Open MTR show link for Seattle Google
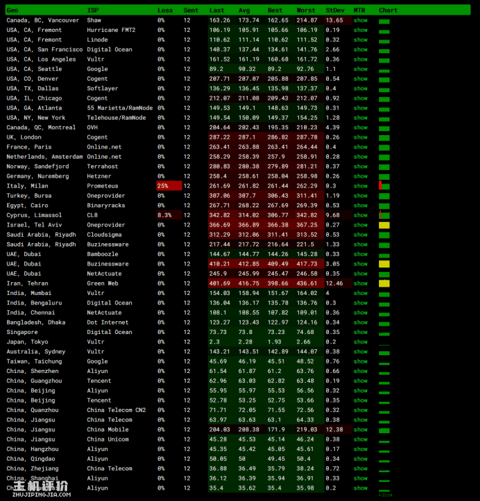Viewport: 480px width, 501px height. click(x=360, y=69)
